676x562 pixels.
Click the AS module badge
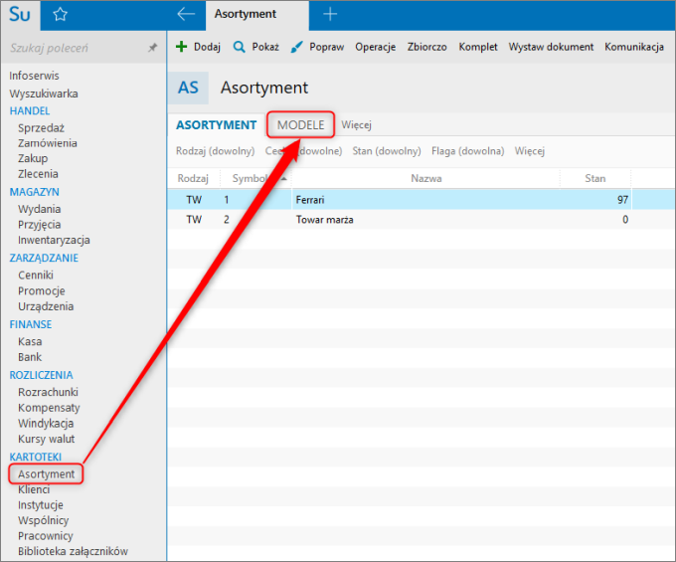189,88
